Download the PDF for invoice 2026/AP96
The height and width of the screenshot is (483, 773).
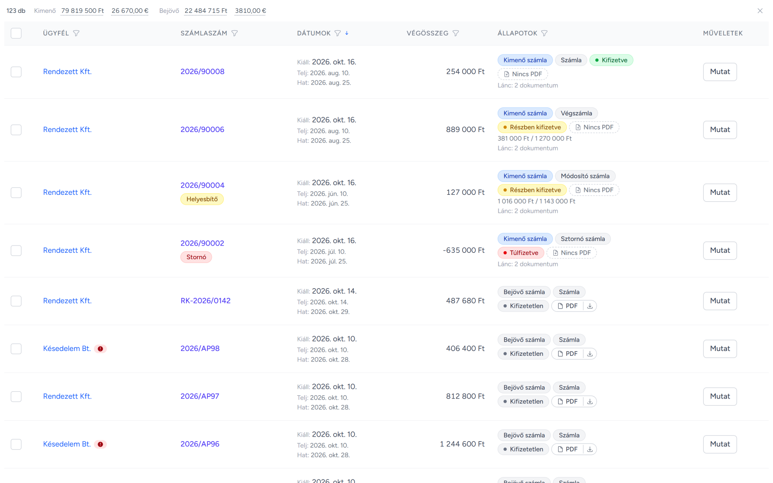coord(590,449)
